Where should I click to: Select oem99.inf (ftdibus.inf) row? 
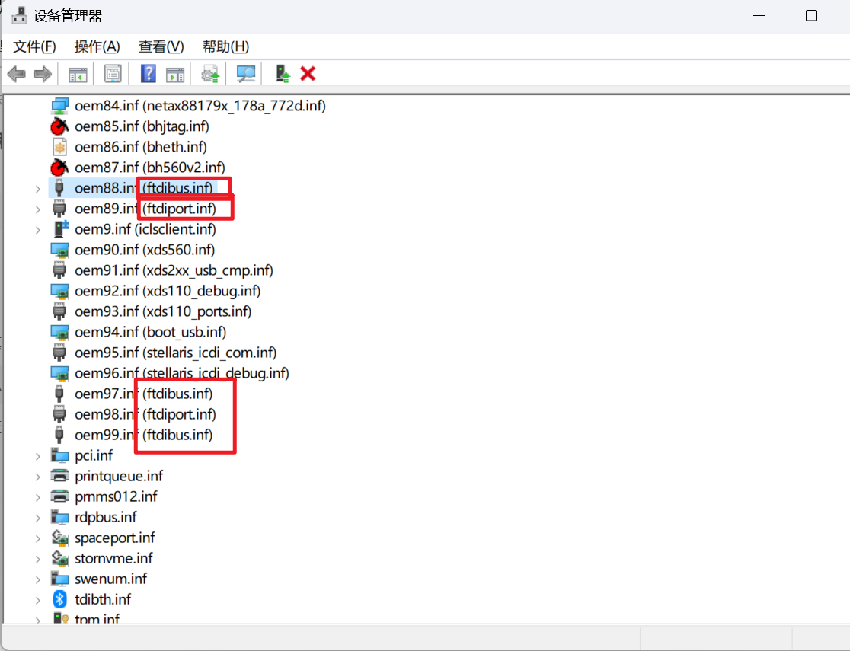coord(144,436)
